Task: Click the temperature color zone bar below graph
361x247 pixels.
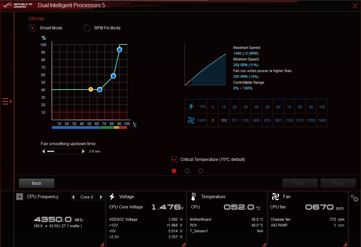Action: click(x=89, y=127)
